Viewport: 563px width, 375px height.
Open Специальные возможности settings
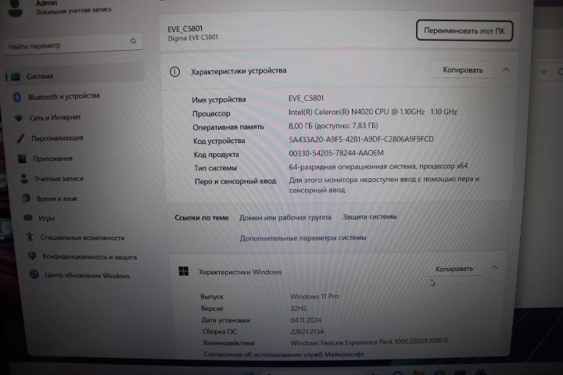(x=82, y=237)
